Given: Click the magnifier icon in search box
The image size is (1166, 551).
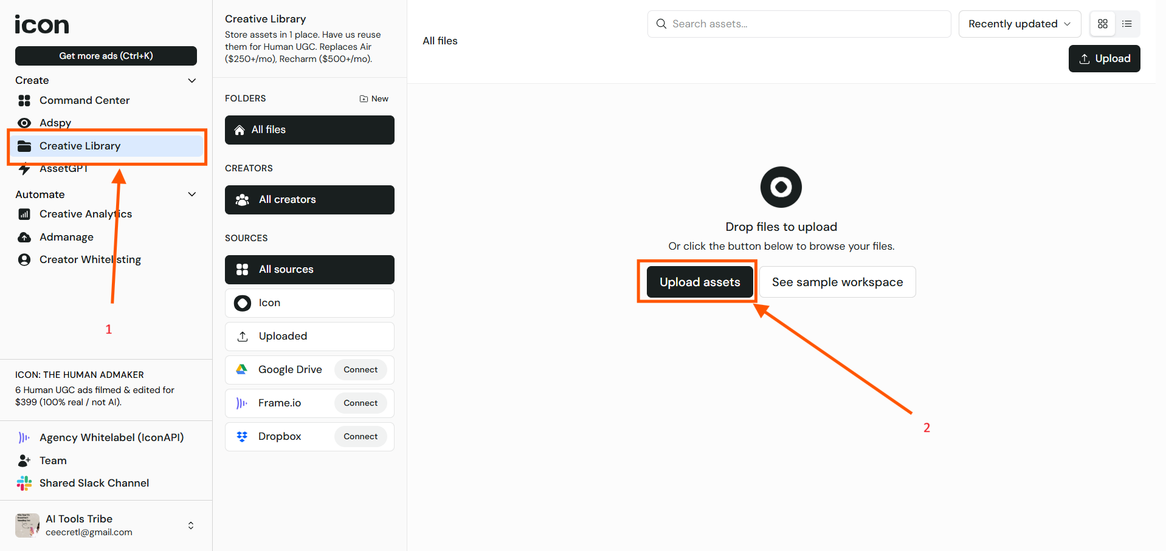Looking at the screenshot, I should (661, 24).
